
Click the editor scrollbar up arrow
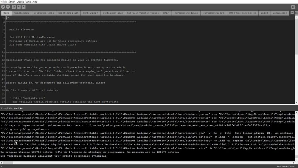[x=296, y=17]
